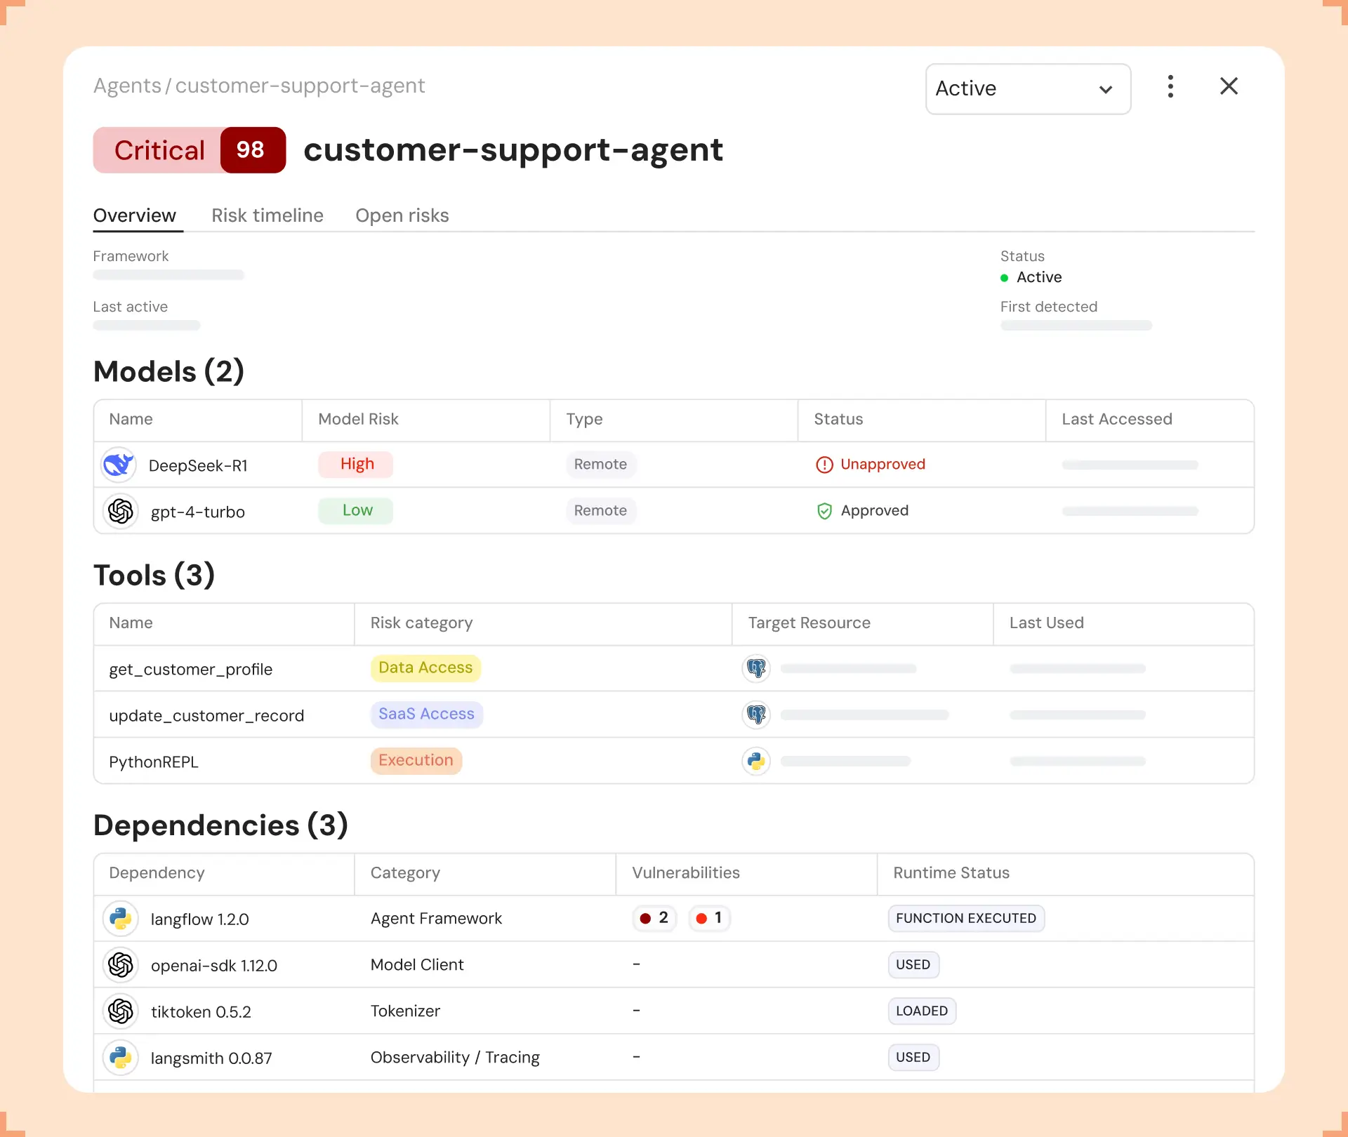Click the Approved shield icon for gpt-4-turbo
Screen dimensions: 1348x1137
click(824, 511)
